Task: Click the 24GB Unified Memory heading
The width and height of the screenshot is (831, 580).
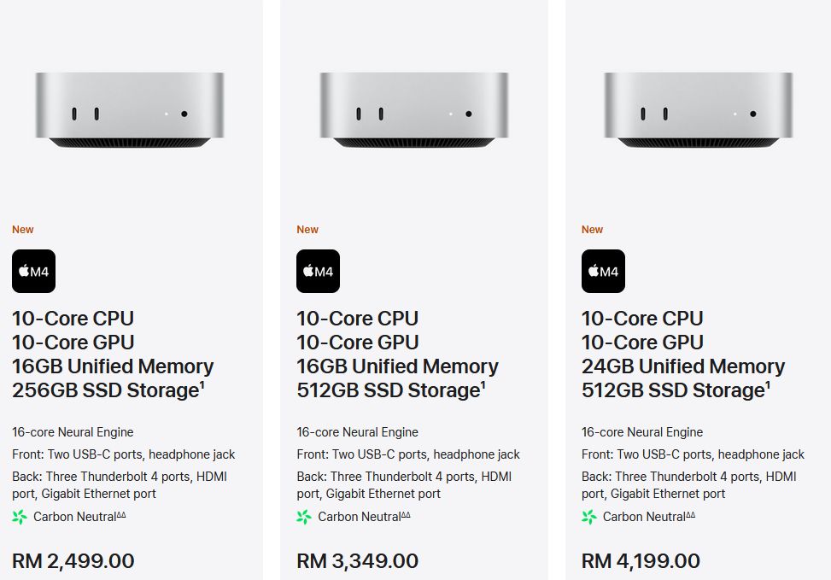Action: tap(683, 366)
